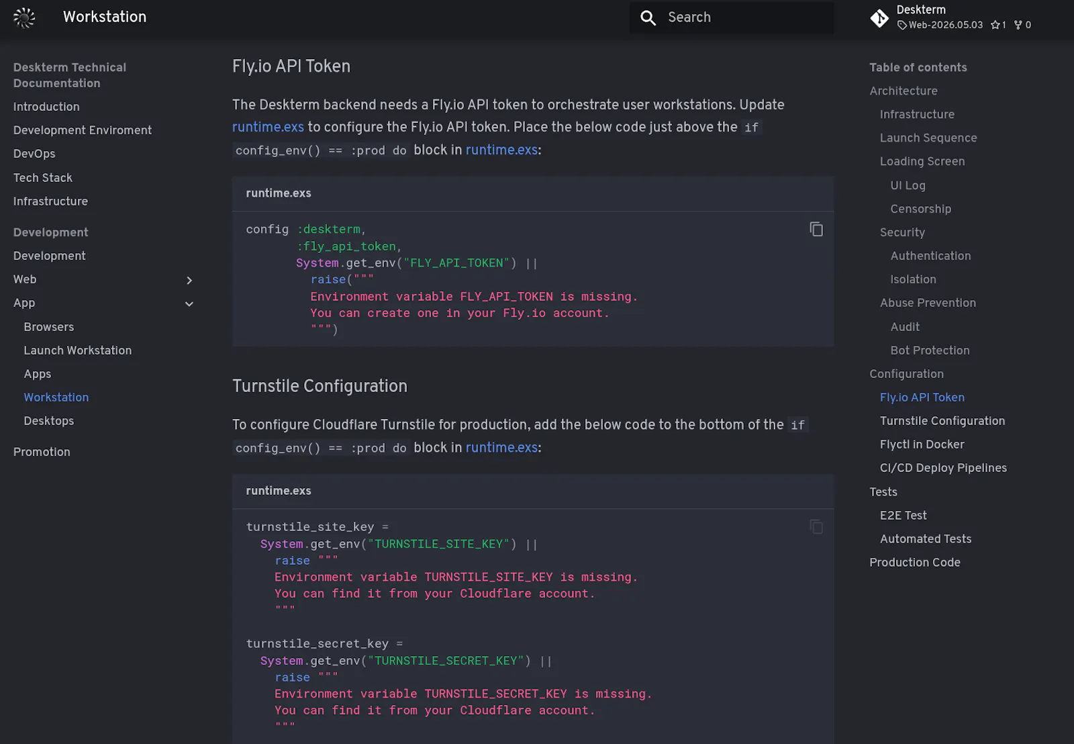This screenshot has height=744, width=1074.
Task: Open the Desktops page
Action: pos(49,421)
